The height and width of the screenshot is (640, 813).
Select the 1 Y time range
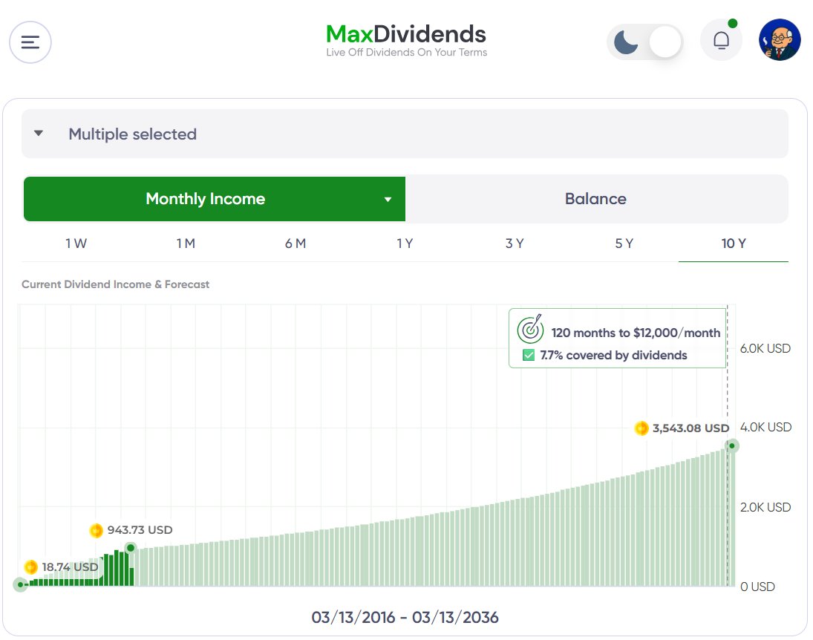405,244
